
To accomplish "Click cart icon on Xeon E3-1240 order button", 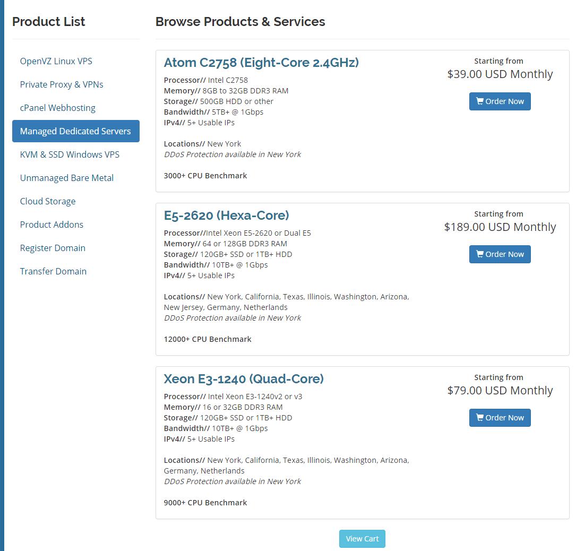I will click(x=479, y=418).
